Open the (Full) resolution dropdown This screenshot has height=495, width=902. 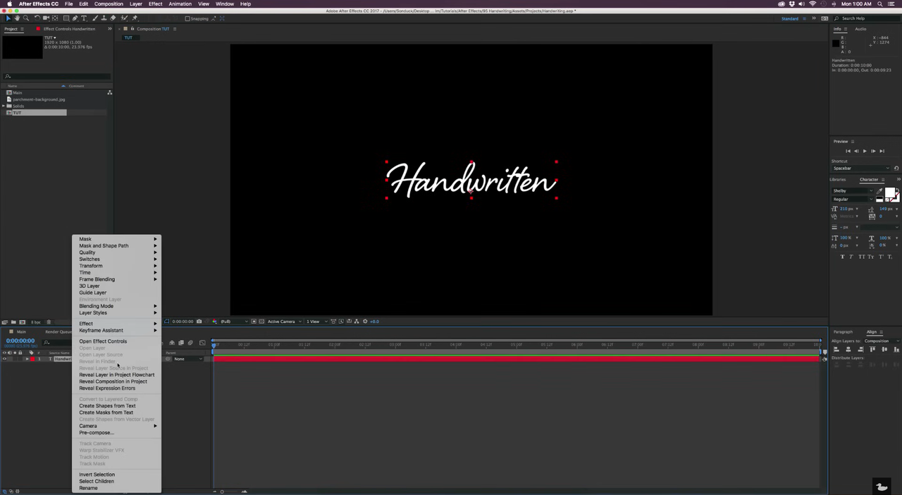[x=233, y=322]
